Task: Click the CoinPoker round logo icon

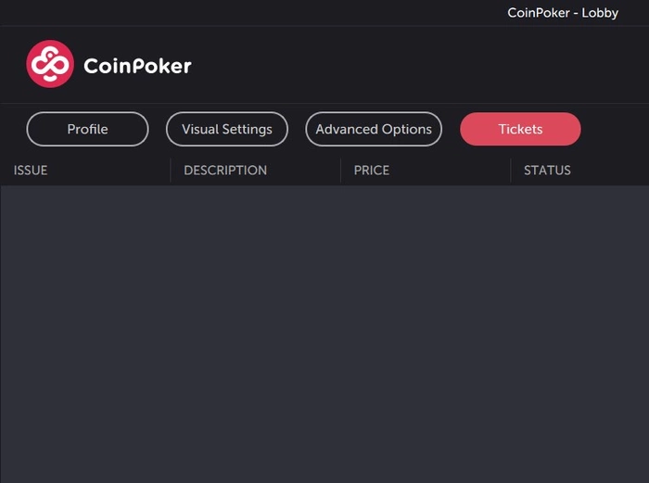Action: pyautogui.click(x=50, y=64)
